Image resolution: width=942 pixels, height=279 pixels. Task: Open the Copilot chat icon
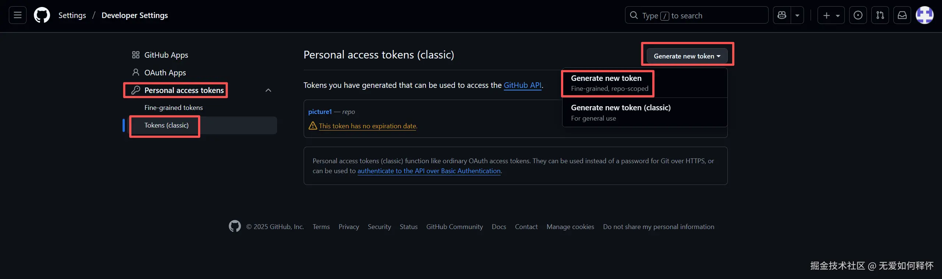[782, 15]
